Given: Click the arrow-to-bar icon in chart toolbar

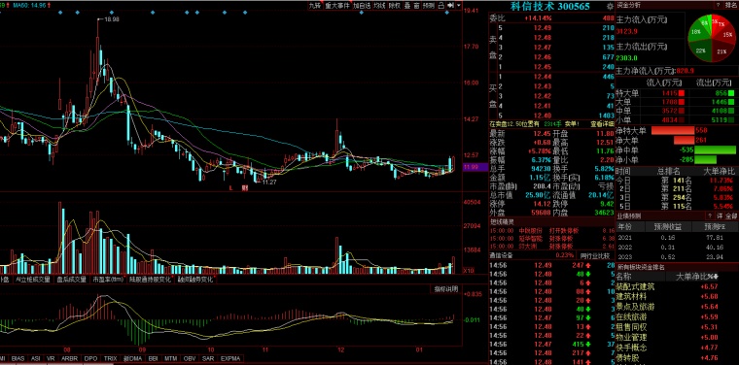Looking at the screenshot, I should tap(450, 6).
